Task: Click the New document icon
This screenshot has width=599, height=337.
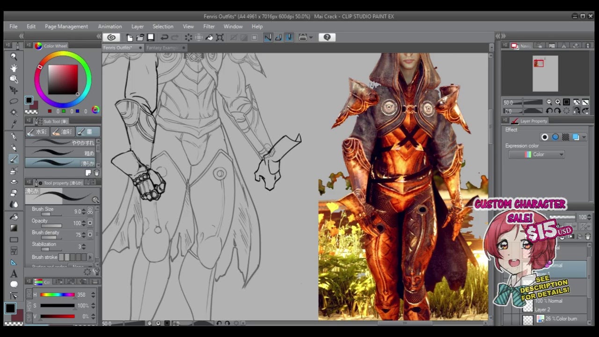Action: coord(129,37)
